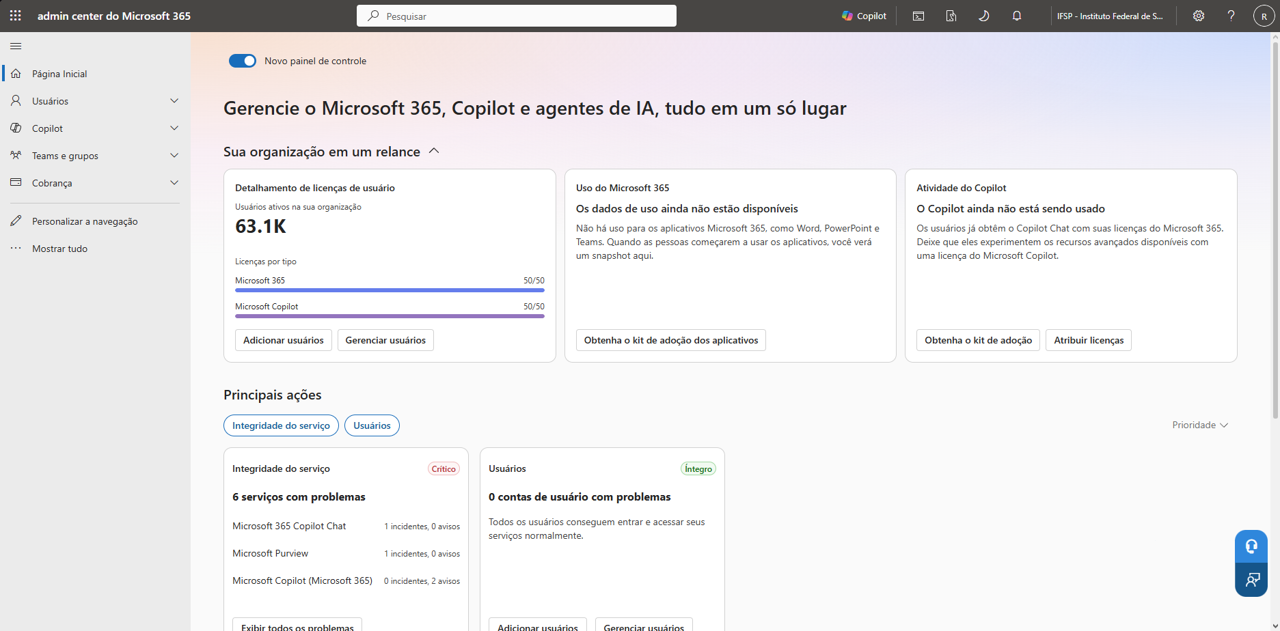This screenshot has height=631, width=1280.
Task: Open Mostrar tudo in sidebar
Action: click(x=59, y=249)
